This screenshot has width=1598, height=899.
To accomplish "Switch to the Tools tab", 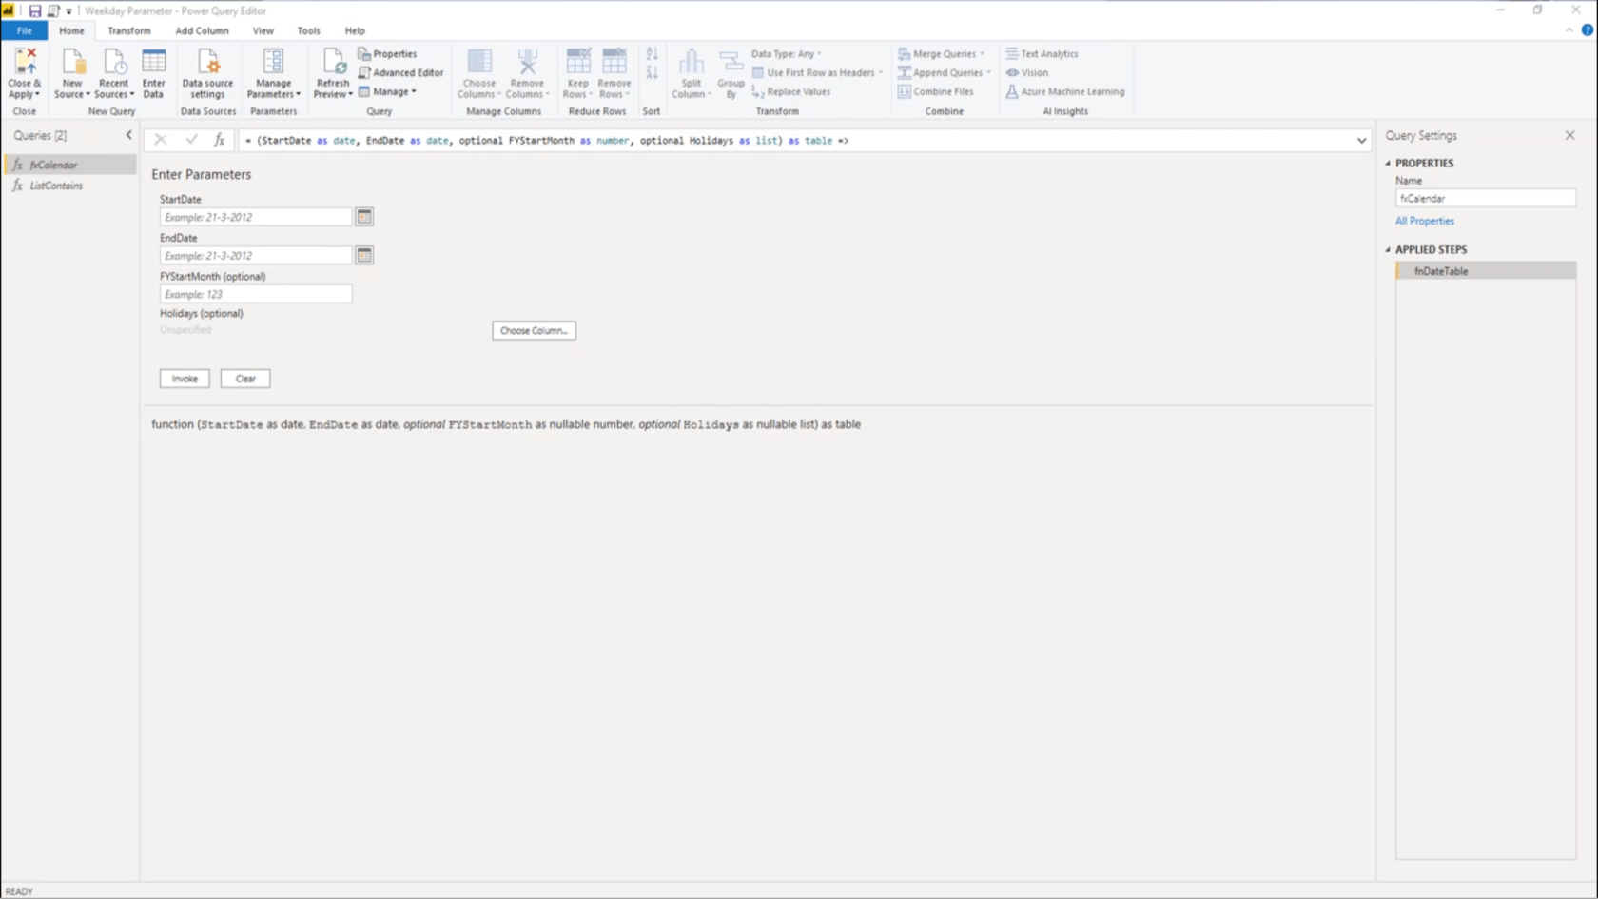I will point(308,30).
